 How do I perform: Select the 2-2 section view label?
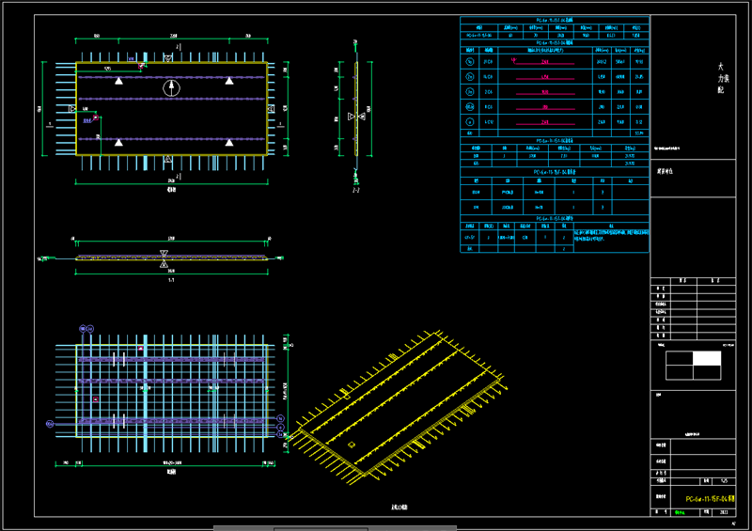[356, 190]
